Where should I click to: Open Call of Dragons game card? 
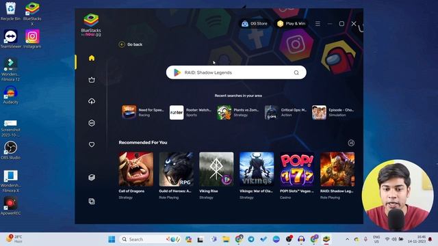tap(136, 176)
